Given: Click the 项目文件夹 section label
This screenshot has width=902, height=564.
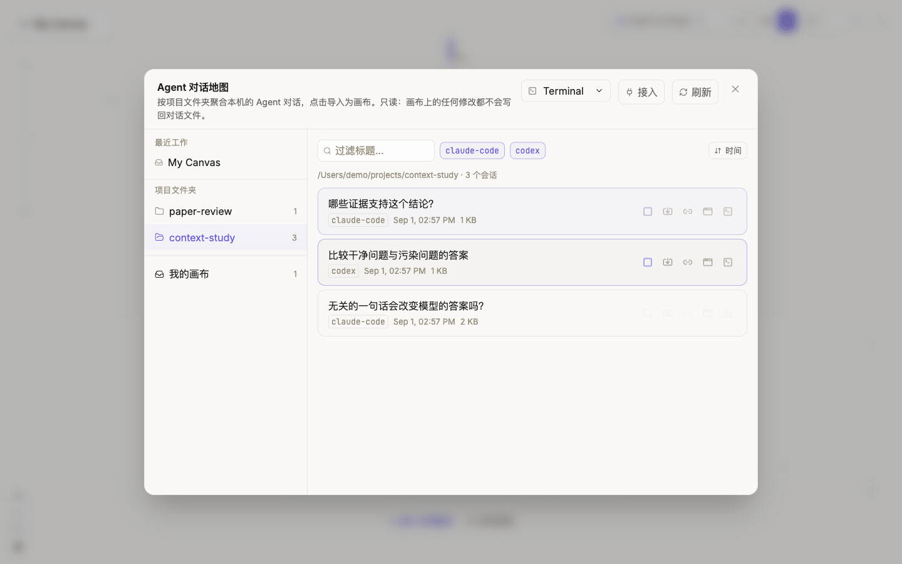Looking at the screenshot, I should [175, 190].
